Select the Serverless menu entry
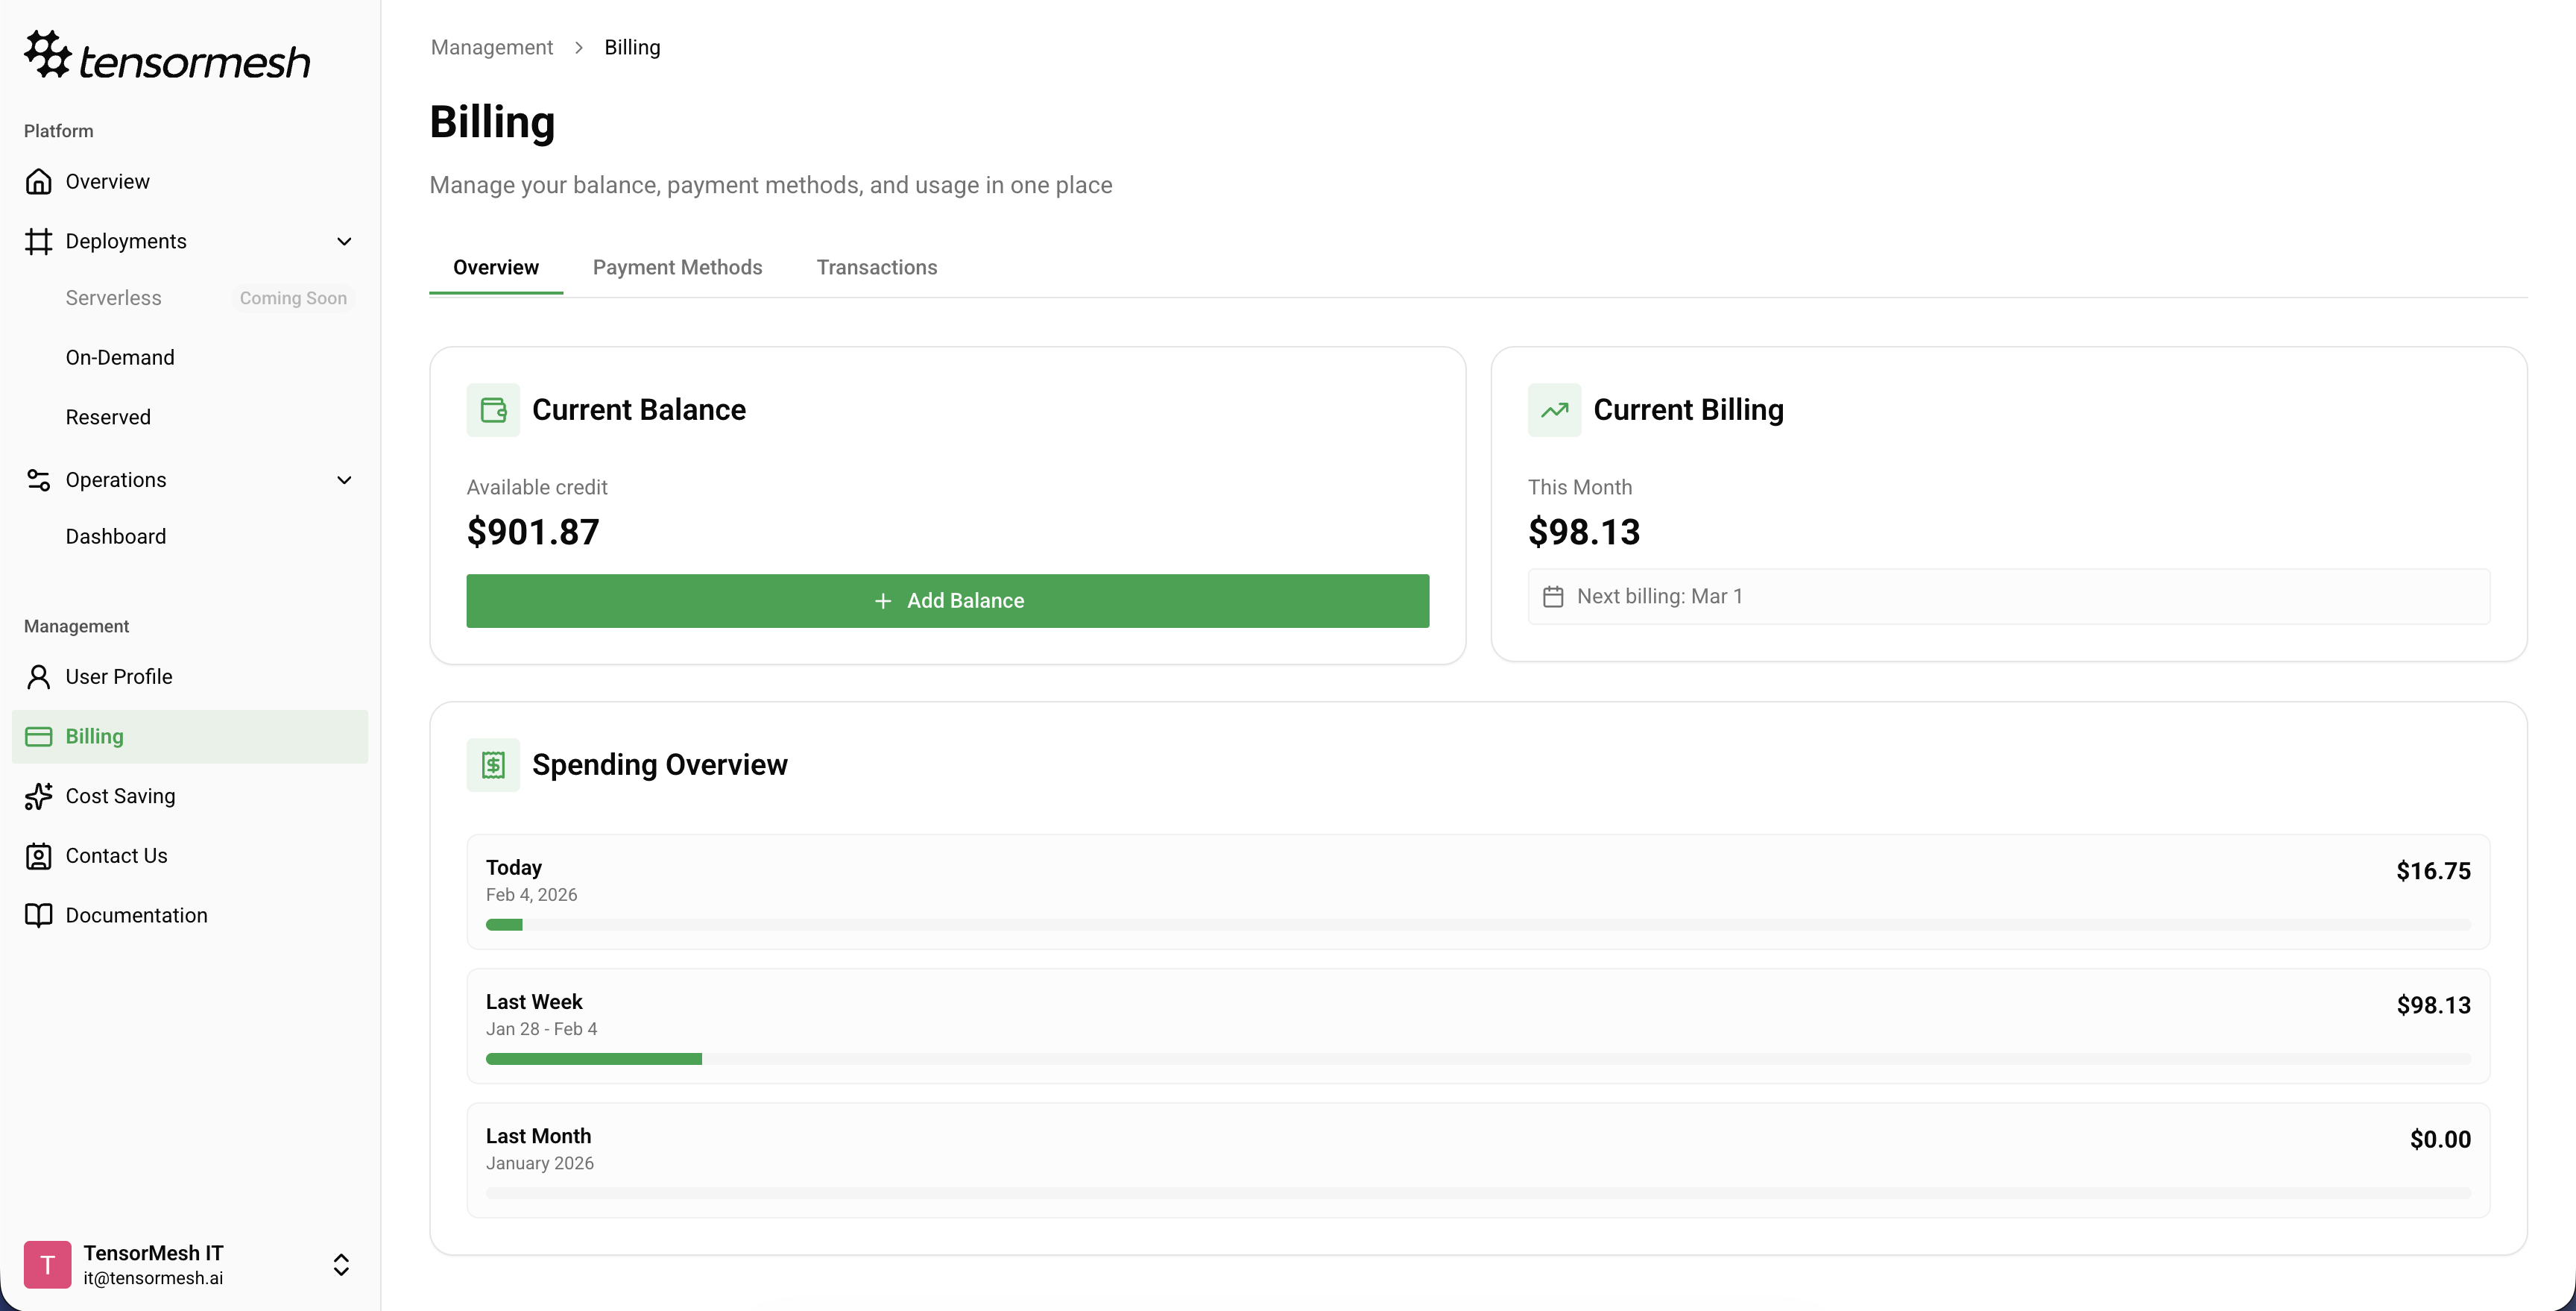Image resolution: width=2576 pixels, height=1311 pixels. (112, 298)
